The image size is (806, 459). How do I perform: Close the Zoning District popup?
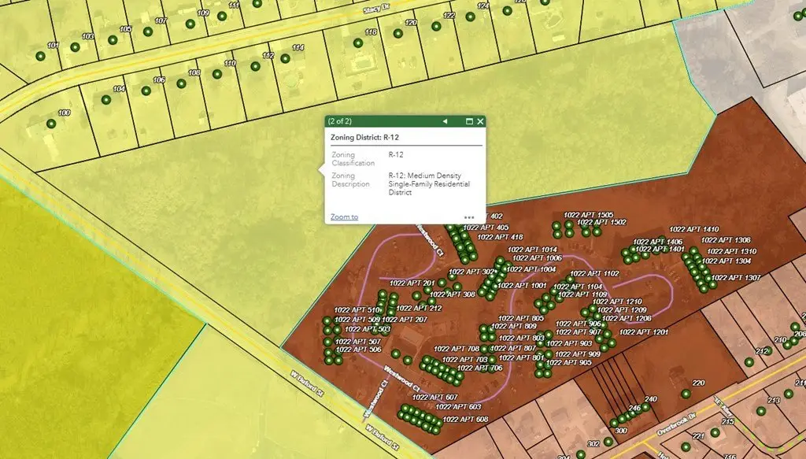(x=479, y=122)
